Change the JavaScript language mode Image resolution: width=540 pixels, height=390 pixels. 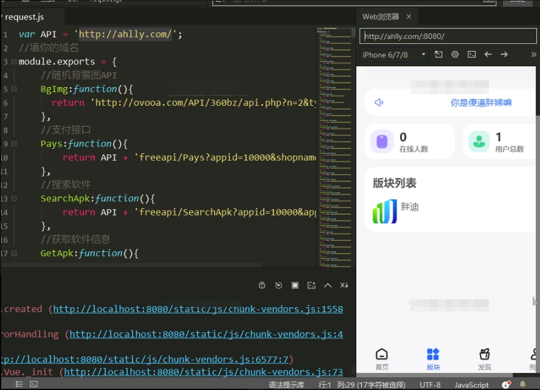pos(471,385)
